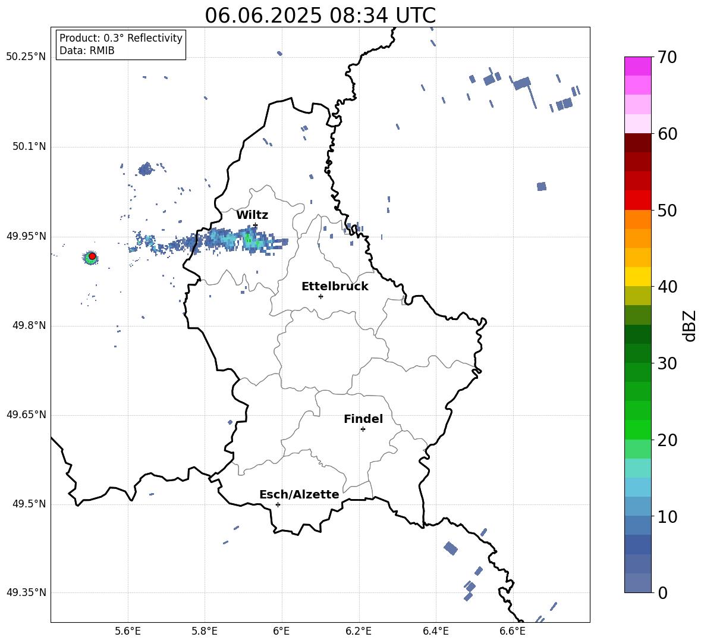Click the colorbar tick label 60

667,134
